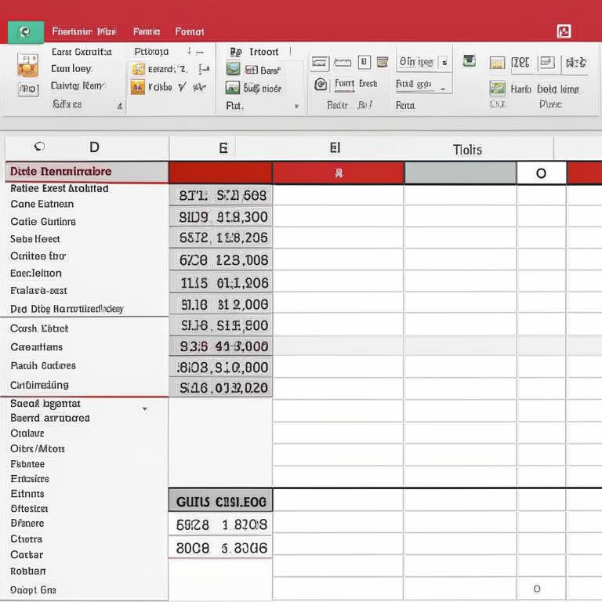Select the white 'O' header cell
The image size is (602, 602).
pyautogui.click(x=541, y=173)
